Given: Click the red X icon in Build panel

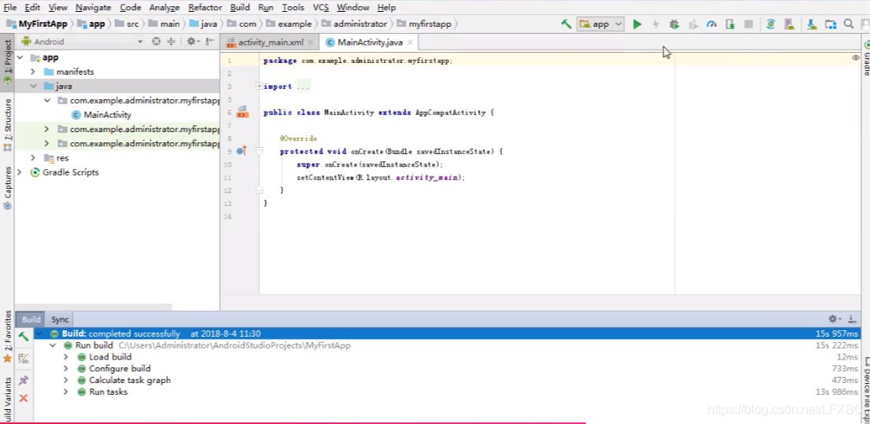Looking at the screenshot, I should 24,398.
